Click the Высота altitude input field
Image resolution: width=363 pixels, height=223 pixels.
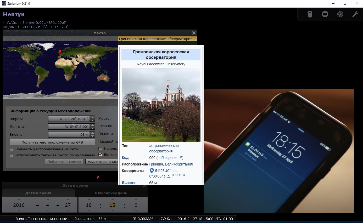(69, 134)
